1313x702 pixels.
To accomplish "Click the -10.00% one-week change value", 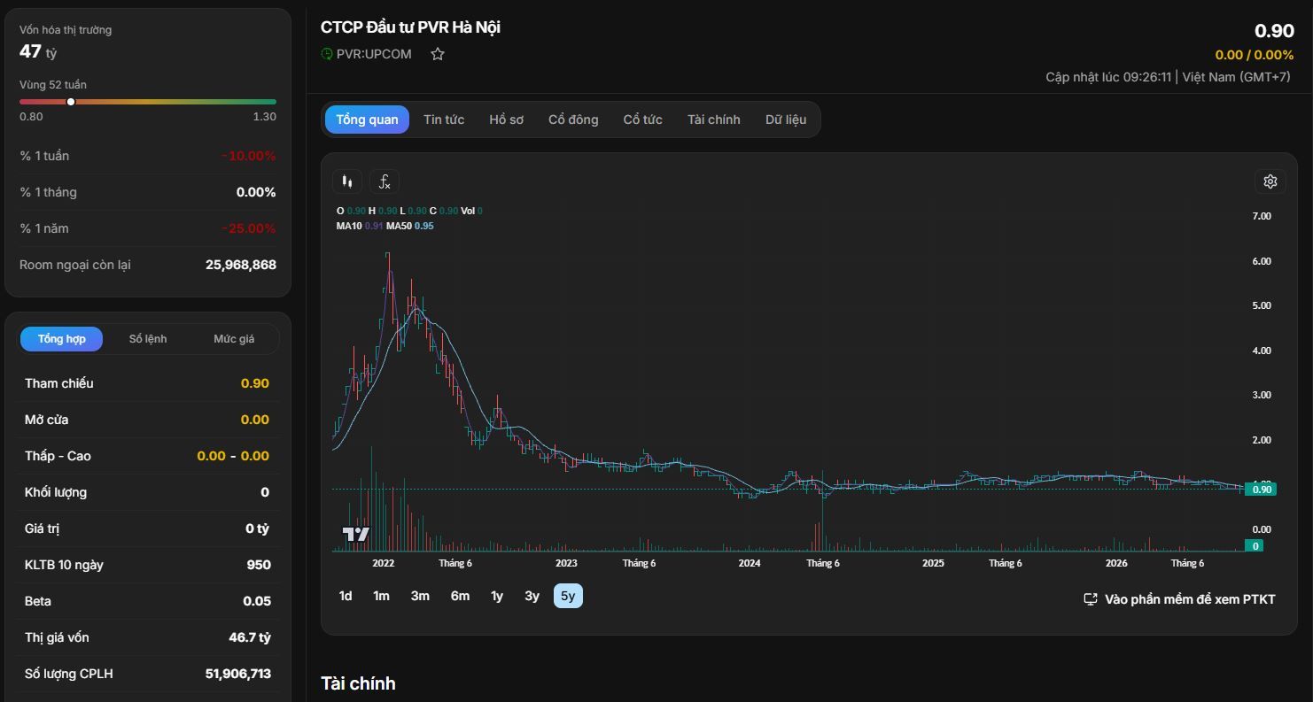I will [249, 156].
